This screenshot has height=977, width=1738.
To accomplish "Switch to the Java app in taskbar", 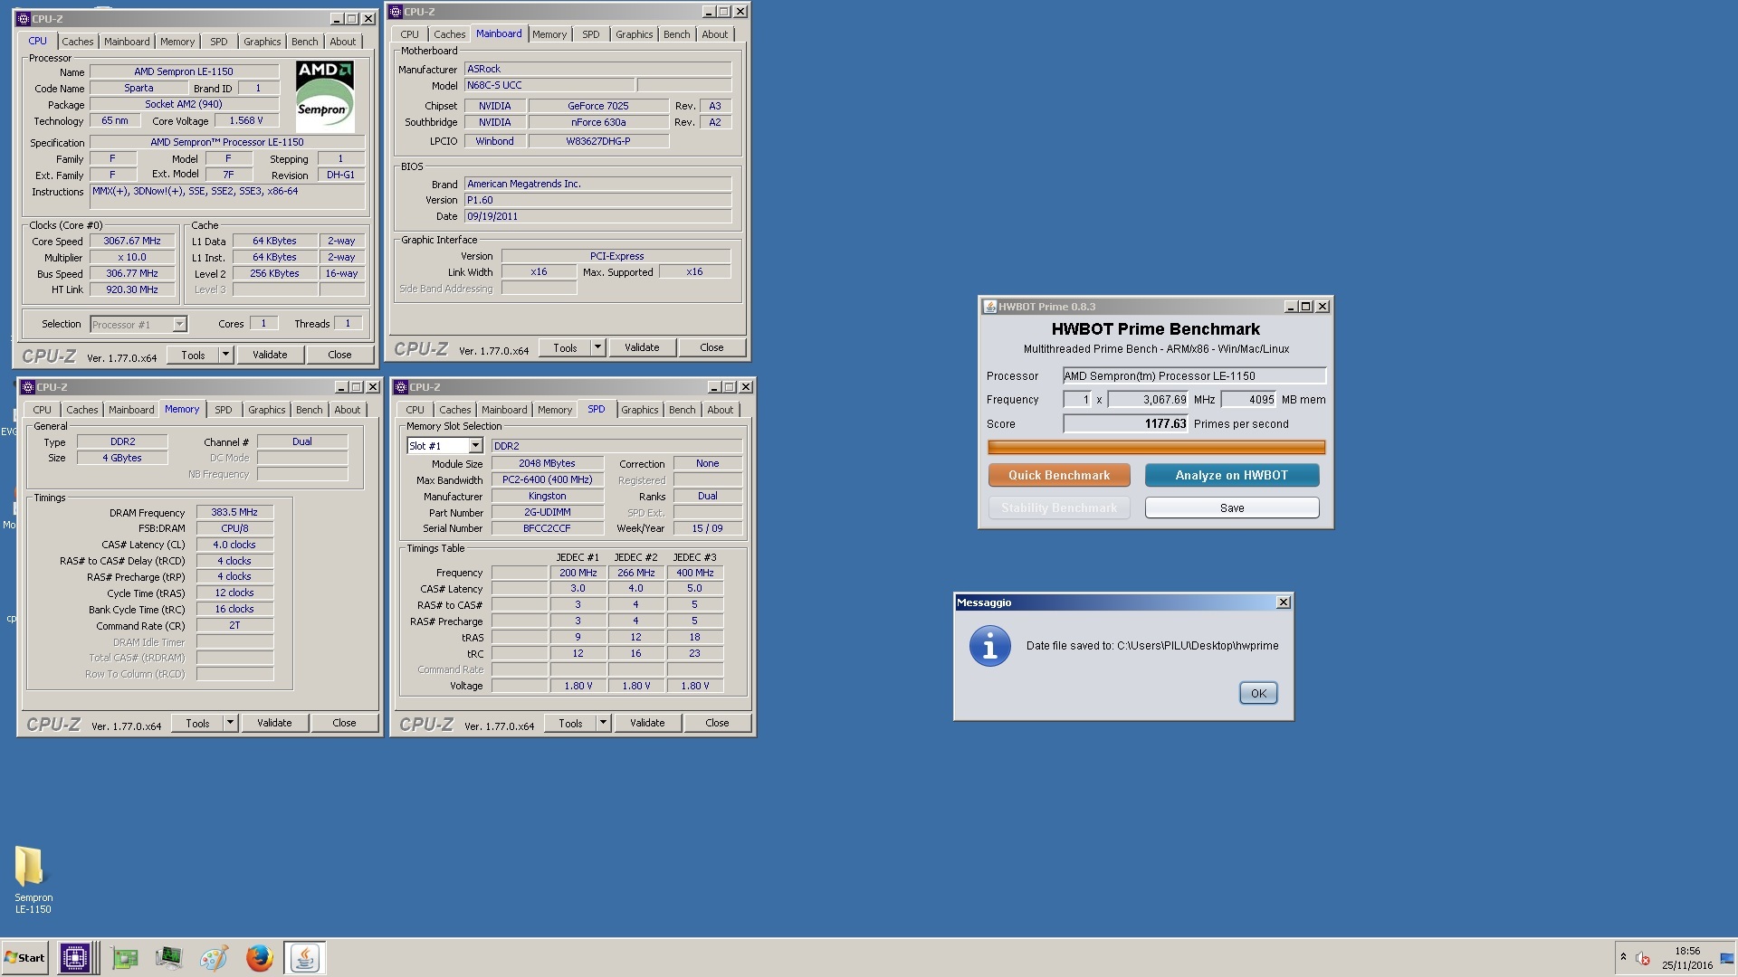I will pos(305,957).
